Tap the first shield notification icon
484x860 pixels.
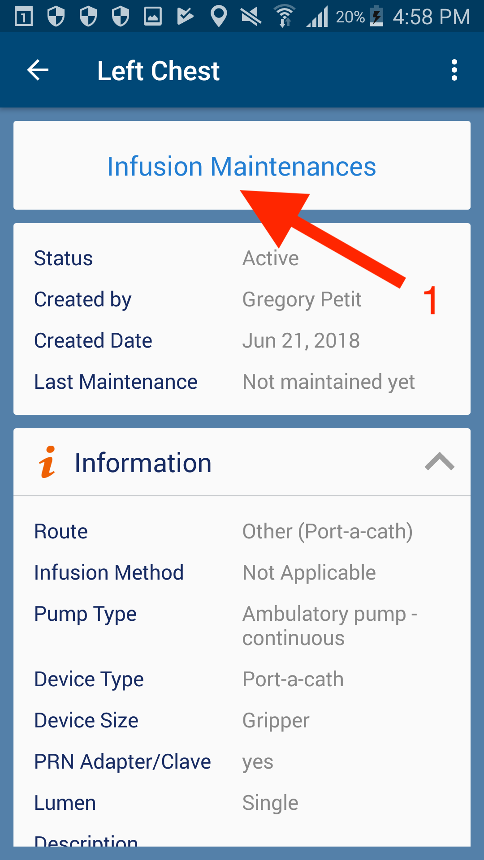point(56,17)
